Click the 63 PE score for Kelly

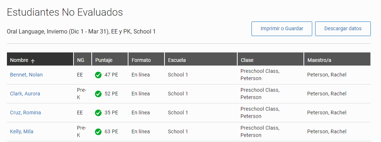tap(111, 131)
